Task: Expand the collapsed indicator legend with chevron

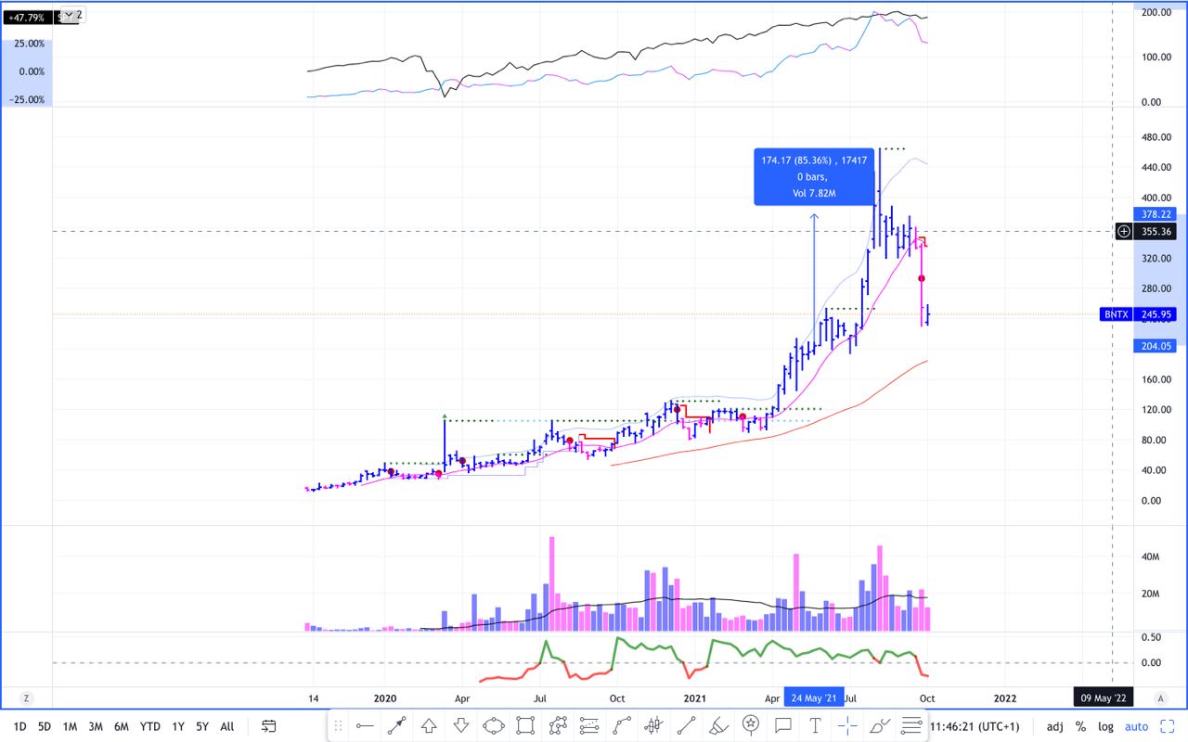Action: [70, 15]
